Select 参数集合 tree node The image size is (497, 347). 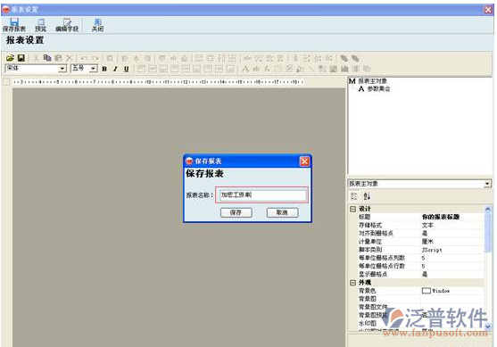click(x=378, y=89)
